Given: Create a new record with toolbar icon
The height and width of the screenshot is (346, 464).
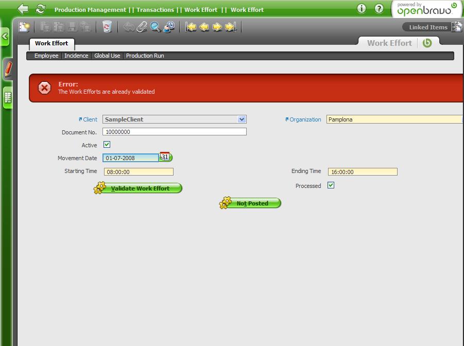Looking at the screenshot, I should coord(24,27).
